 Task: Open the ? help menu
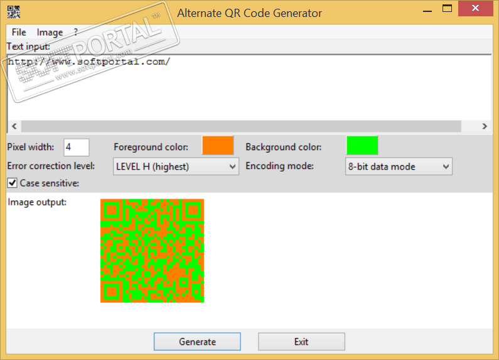76,32
